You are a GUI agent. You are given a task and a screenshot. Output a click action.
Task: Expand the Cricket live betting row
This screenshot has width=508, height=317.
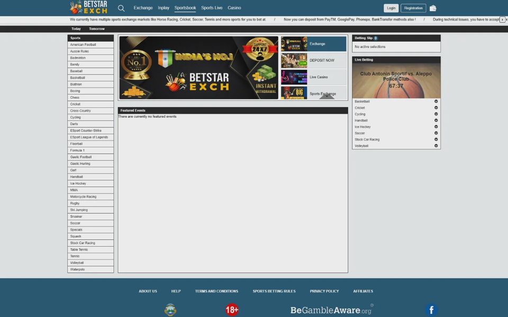click(x=396, y=108)
